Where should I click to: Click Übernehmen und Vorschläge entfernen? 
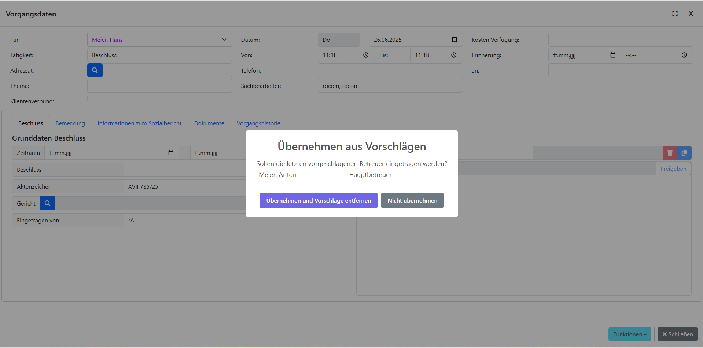(319, 200)
